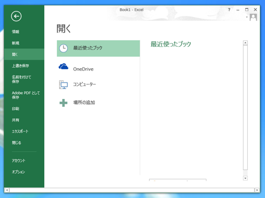
Task: Close the Excel window
Action: 255,10
